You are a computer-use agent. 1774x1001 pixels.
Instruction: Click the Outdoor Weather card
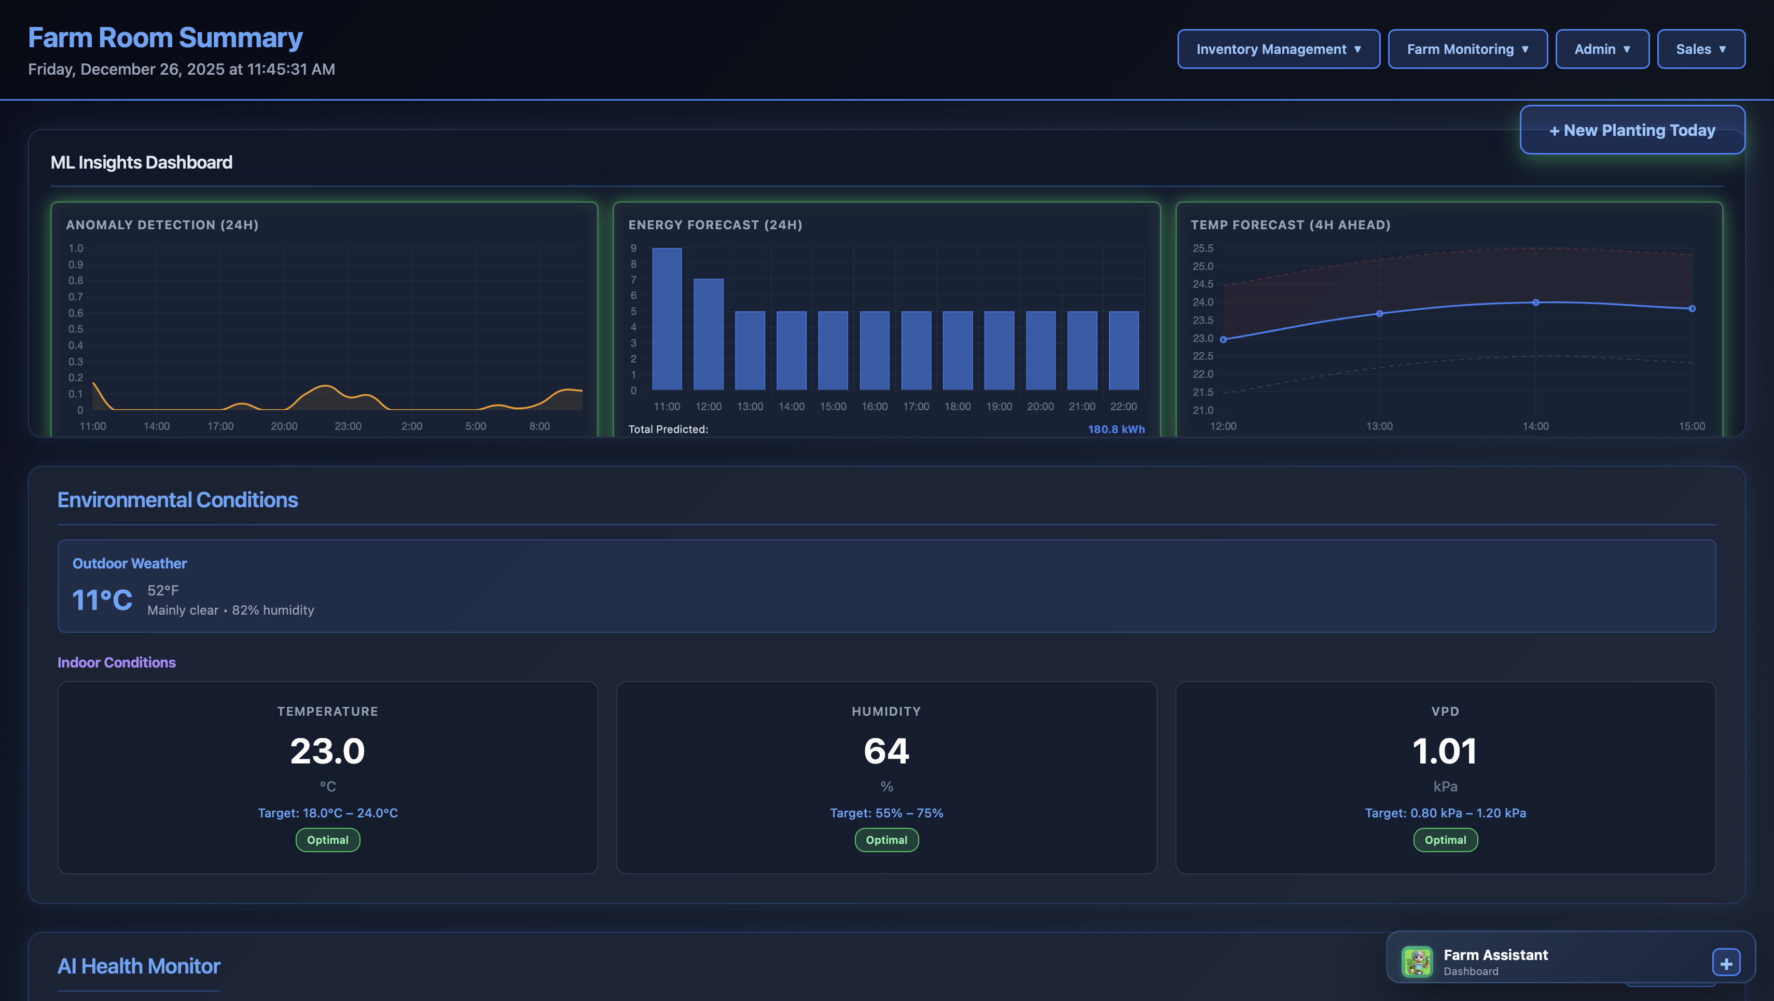point(886,587)
